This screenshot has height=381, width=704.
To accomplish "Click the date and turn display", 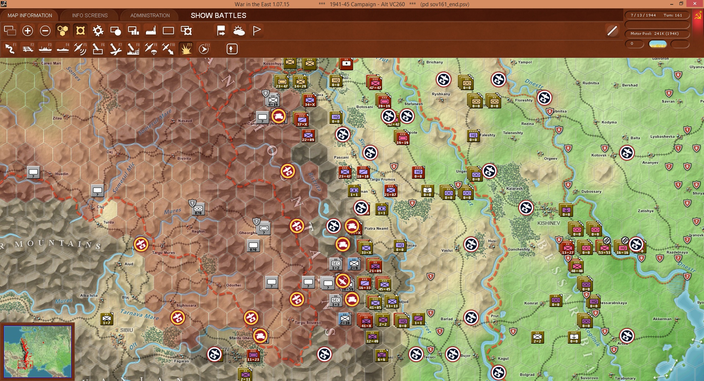I will pyautogui.click(x=657, y=15).
